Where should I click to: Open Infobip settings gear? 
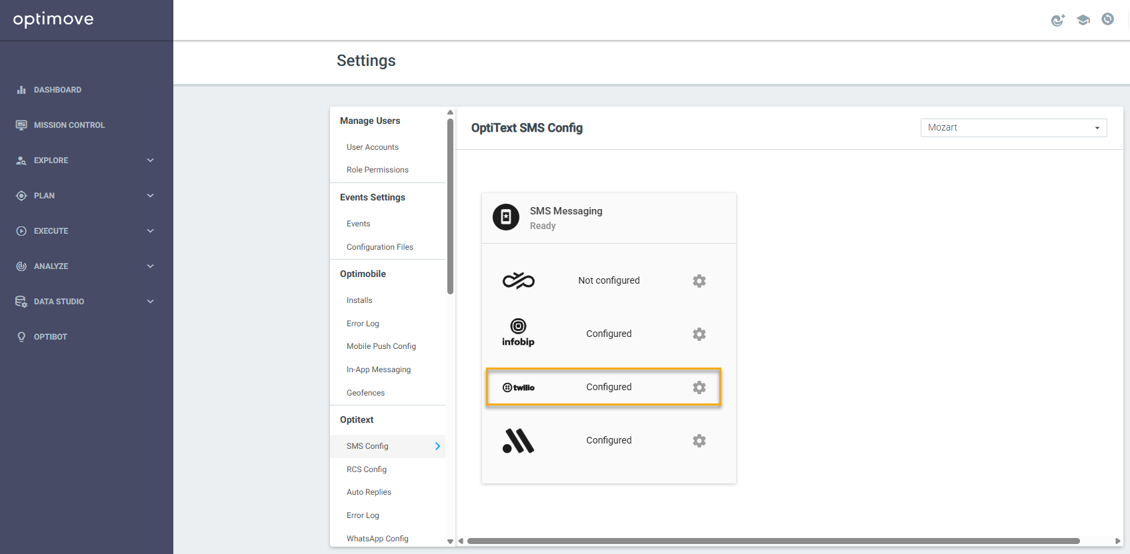click(699, 334)
